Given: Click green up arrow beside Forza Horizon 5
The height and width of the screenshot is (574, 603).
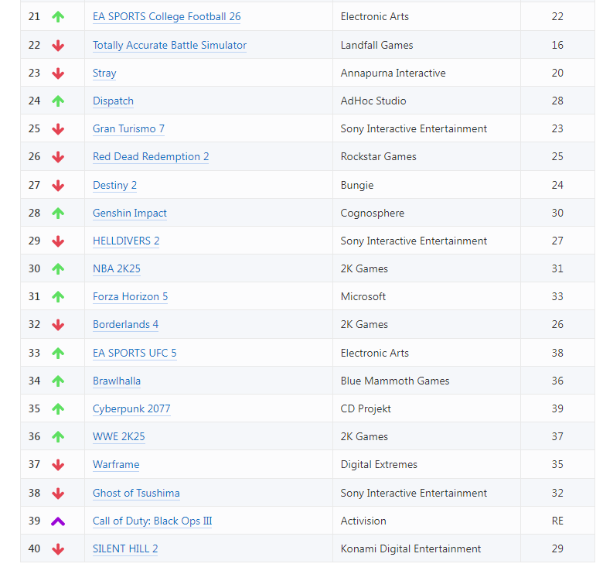Looking at the screenshot, I should 58,296.
